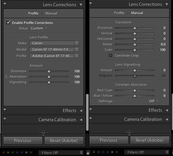Collapse Lens Corrections in the Profile-view panel

81,5
